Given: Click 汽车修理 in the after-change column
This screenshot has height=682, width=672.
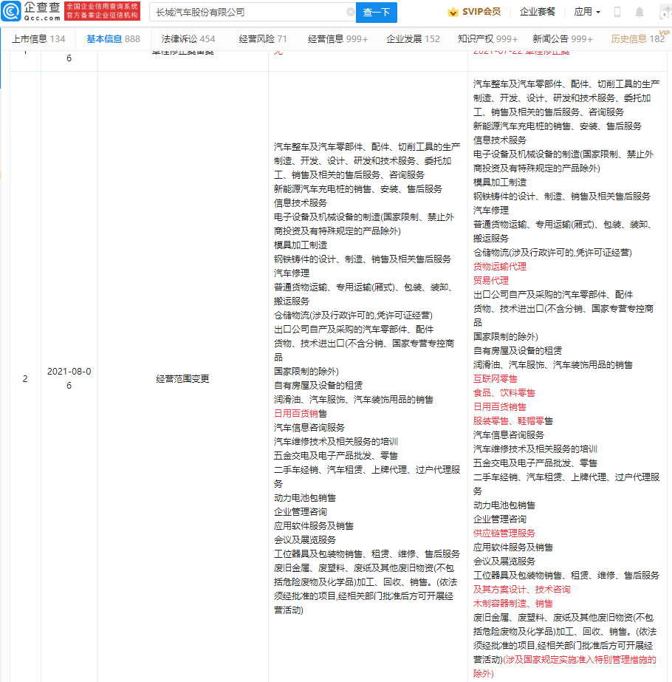Looking at the screenshot, I should coord(491,210).
